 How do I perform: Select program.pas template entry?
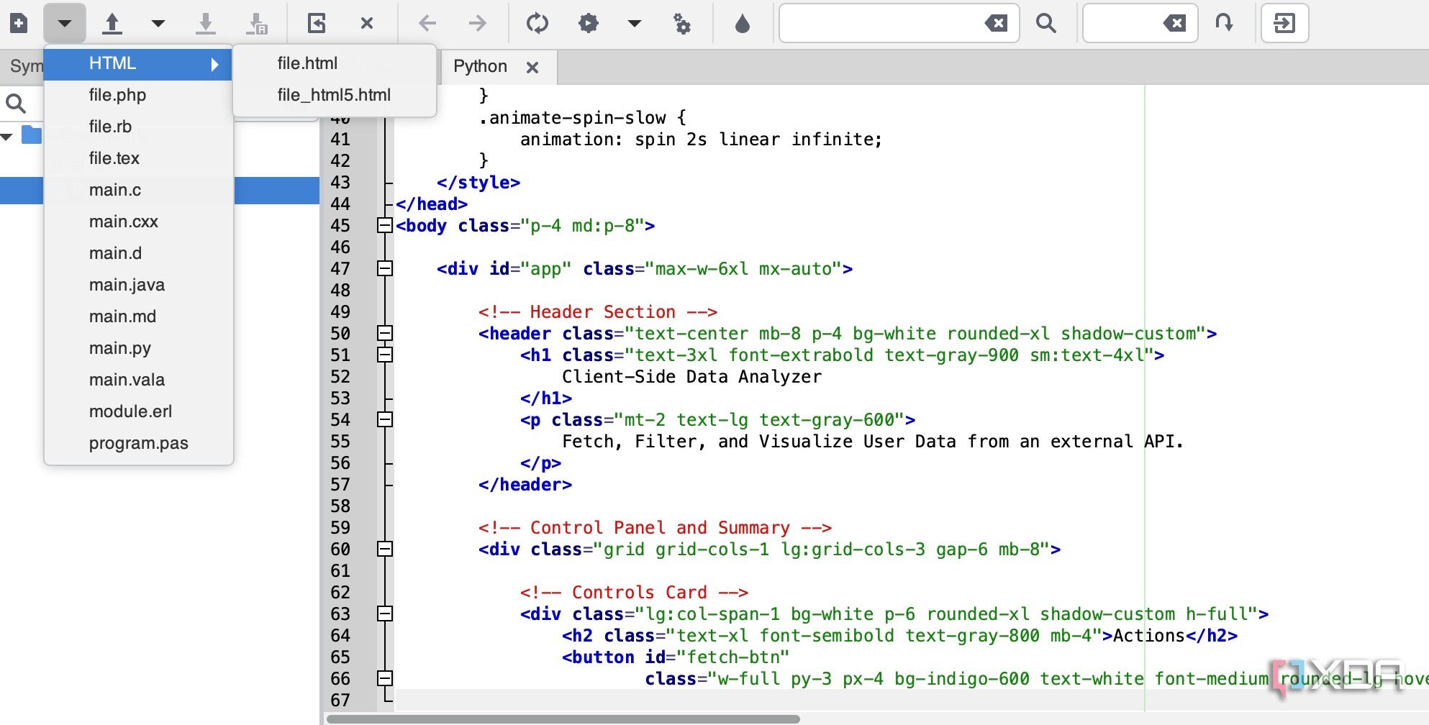tap(138, 443)
